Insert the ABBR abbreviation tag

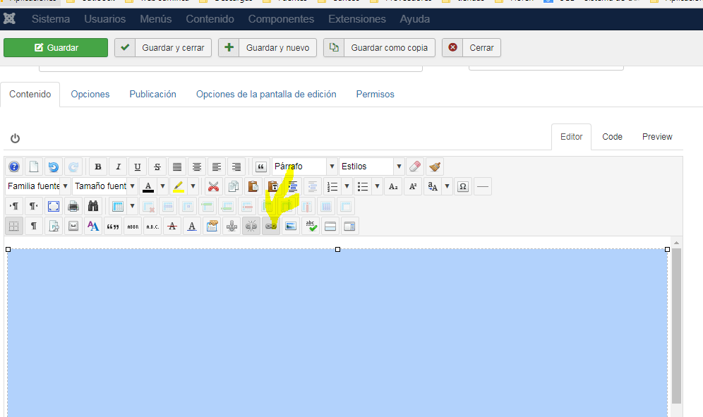point(133,226)
